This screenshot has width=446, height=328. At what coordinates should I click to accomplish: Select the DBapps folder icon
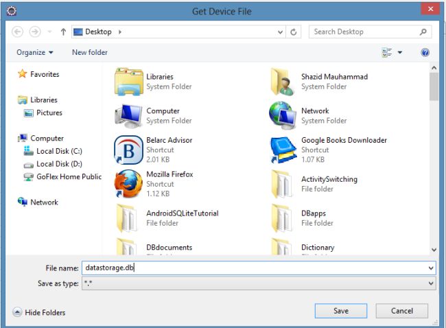(282, 218)
